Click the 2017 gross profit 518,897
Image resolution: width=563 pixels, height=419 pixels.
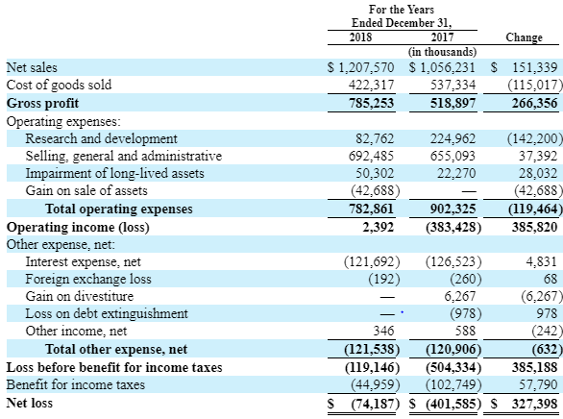[x=453, y=103]
